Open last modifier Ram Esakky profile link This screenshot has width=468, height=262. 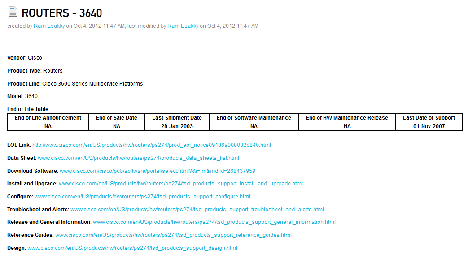click(183, 26)
